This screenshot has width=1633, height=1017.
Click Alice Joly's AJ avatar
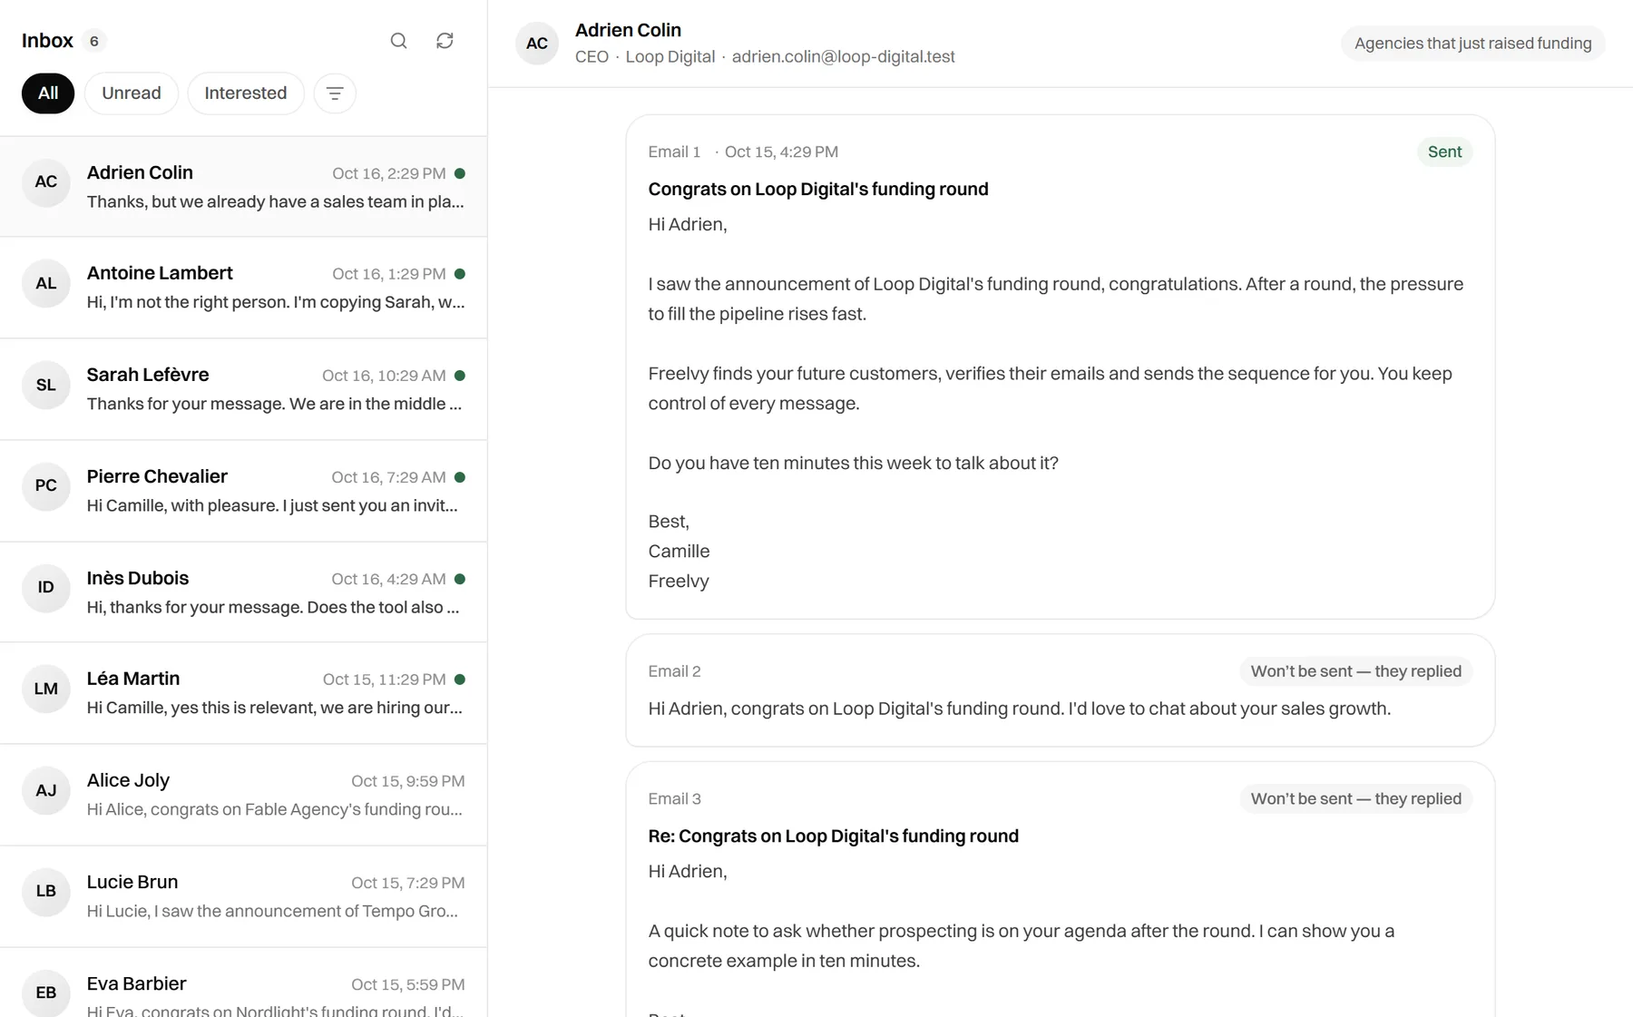click(46, 790)
